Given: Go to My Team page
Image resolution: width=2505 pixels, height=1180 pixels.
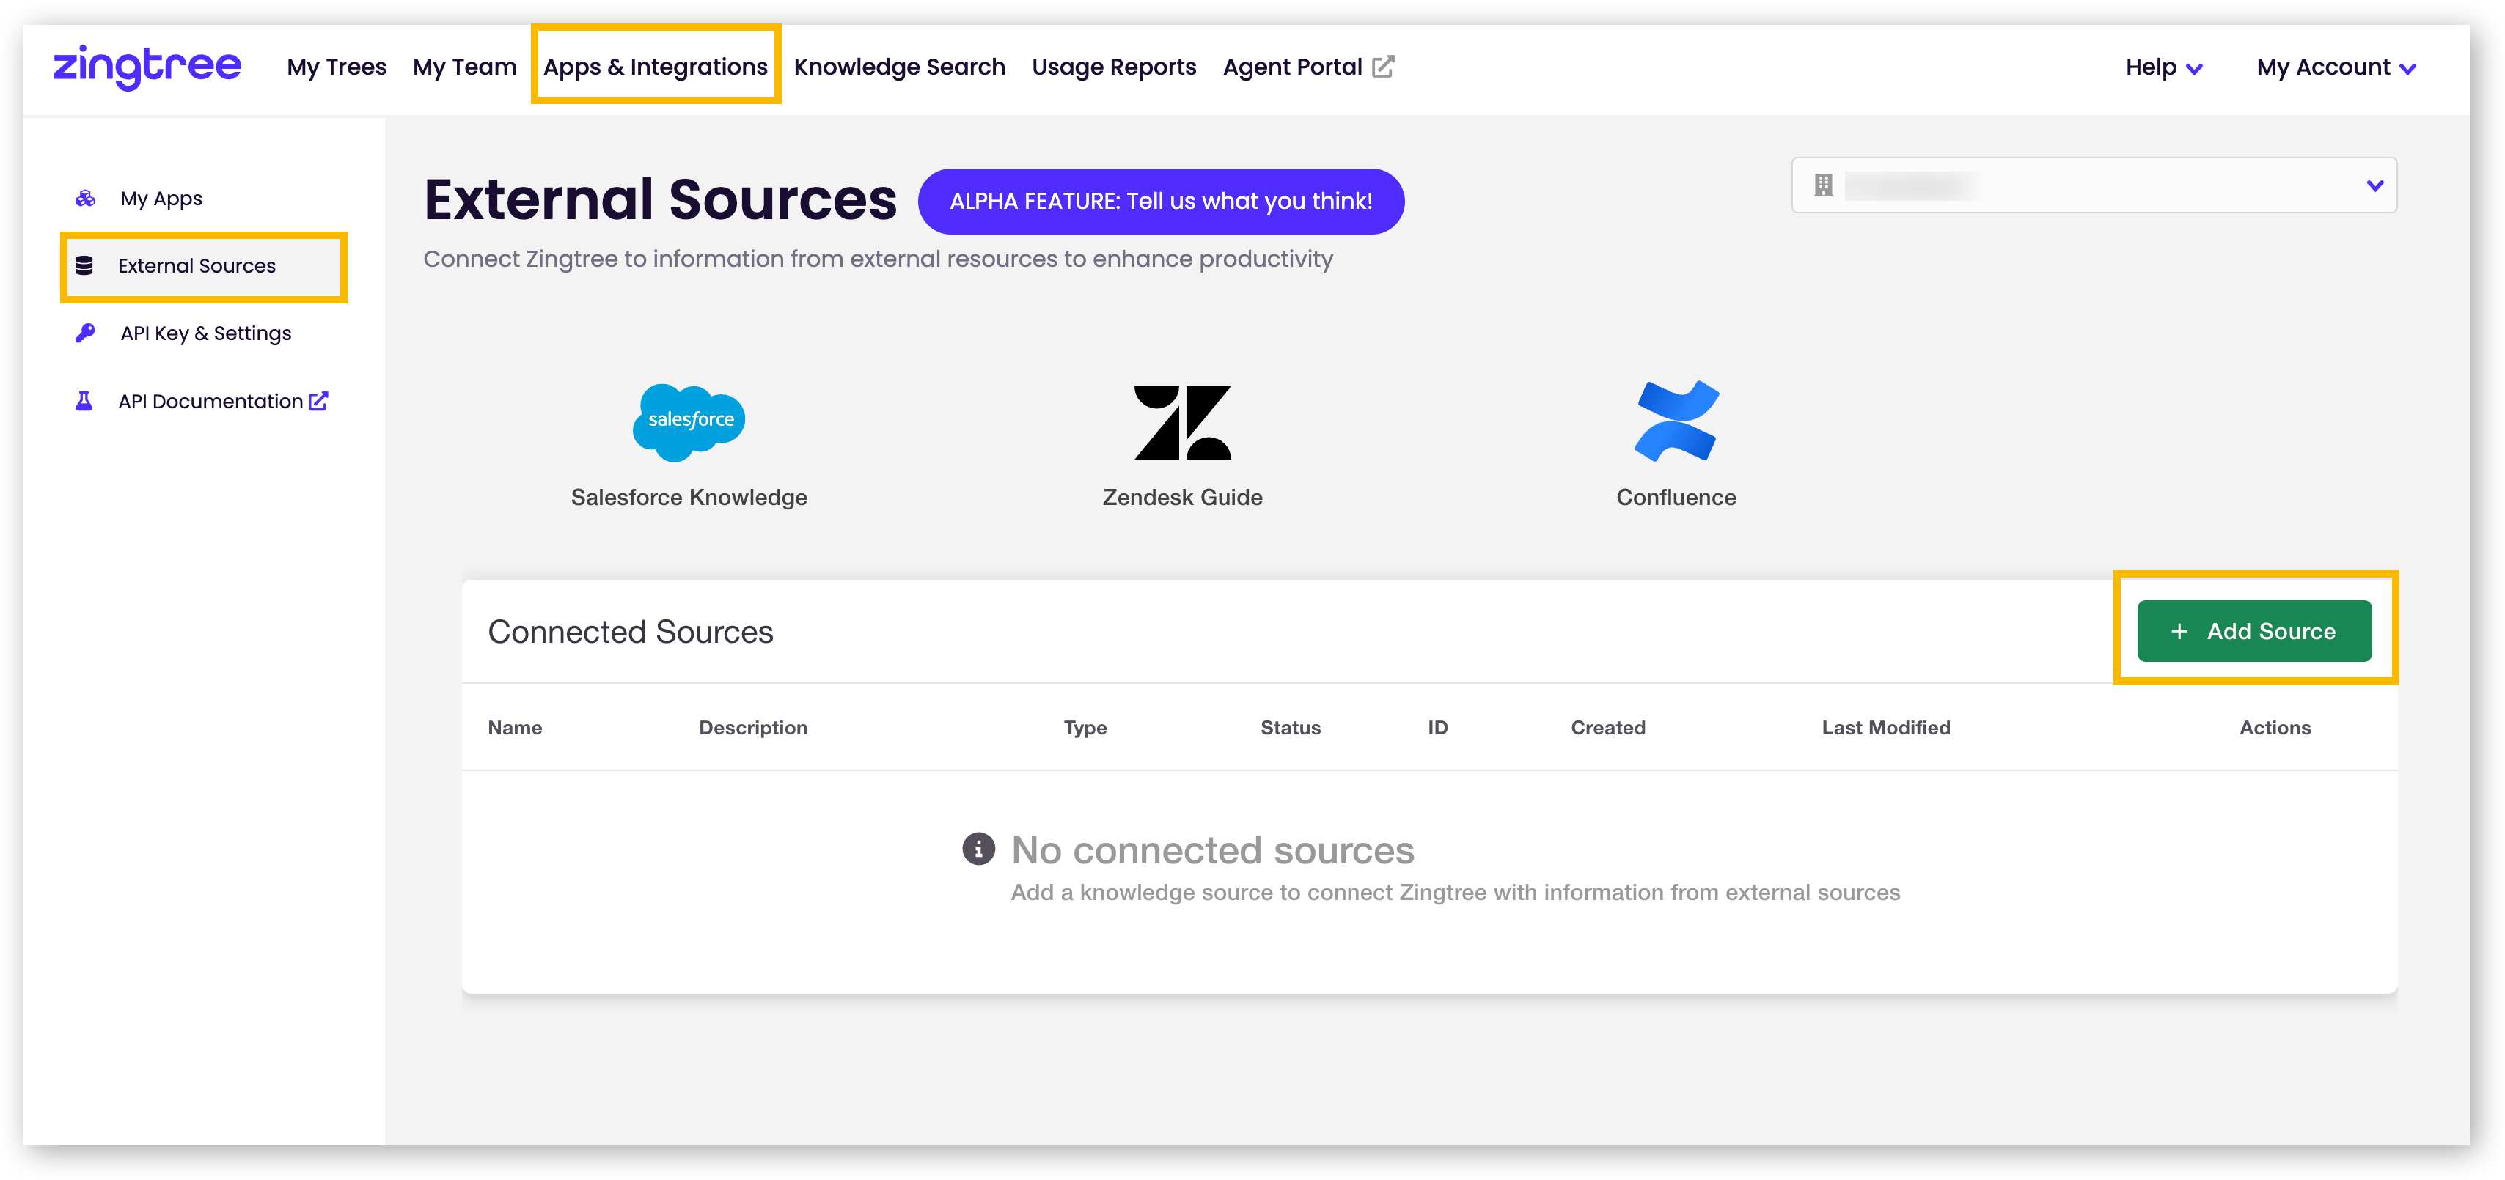Looking at the screenshot, I should point(465,67).
